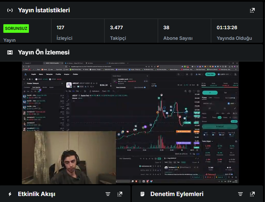Click the AL ARCAT buy button
This screenshot has height=202, width=265.
pos(220,126)
